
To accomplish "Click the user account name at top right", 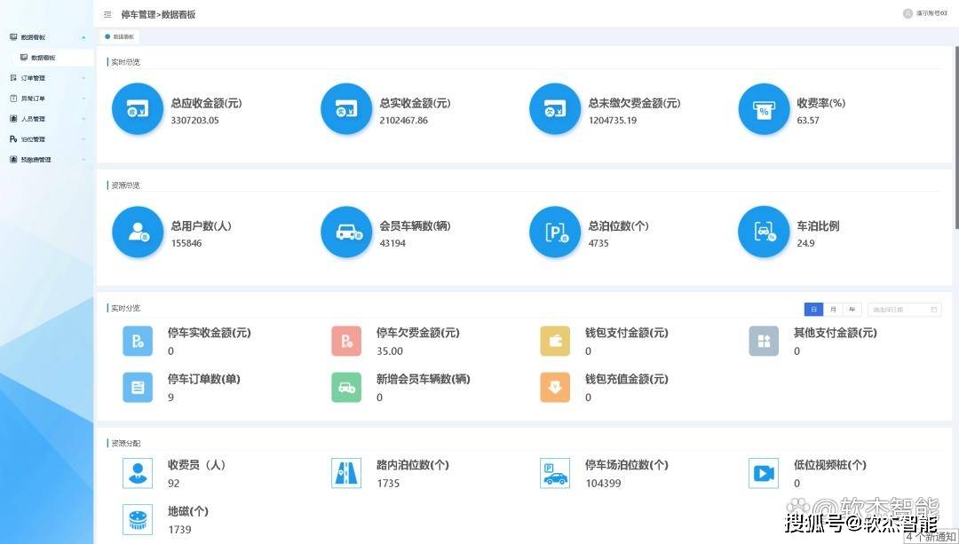I will (x=931, y=14).
